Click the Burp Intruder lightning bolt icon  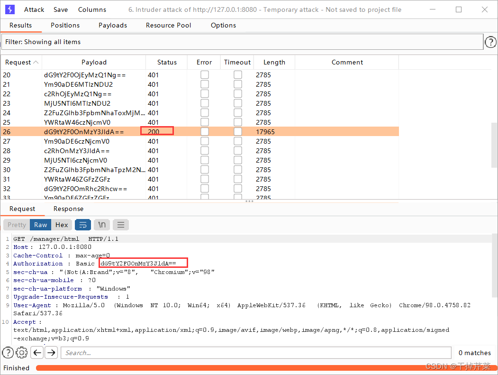click(10, 9)
